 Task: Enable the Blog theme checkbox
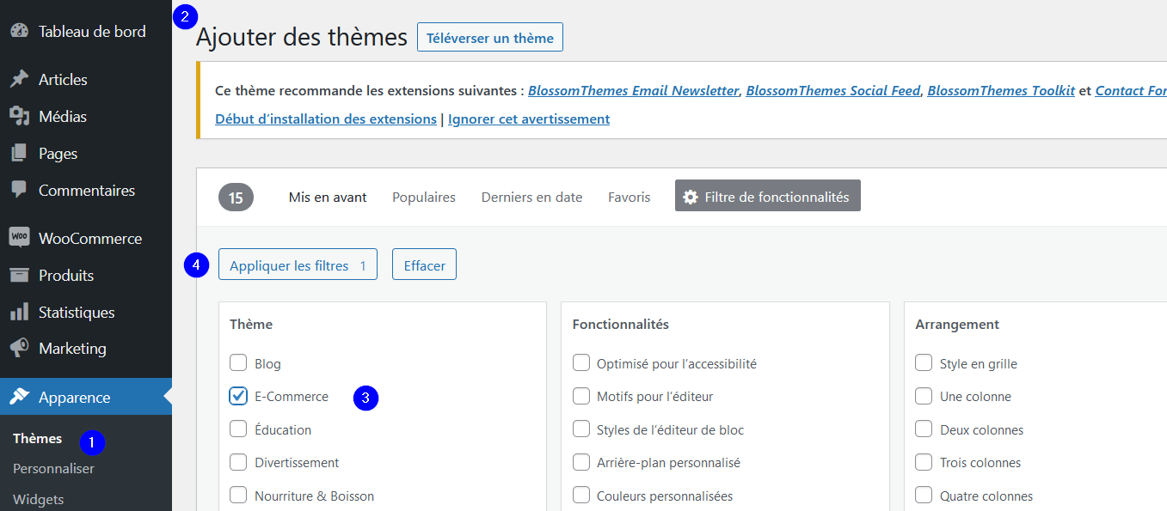pyautogui.click(x=238, y=363)
